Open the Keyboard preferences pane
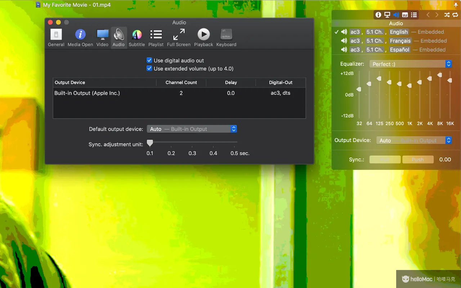 (226, 38)
